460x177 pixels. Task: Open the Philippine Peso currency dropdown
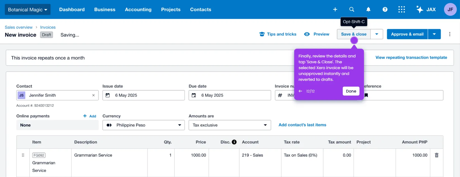pyautogui.click(x=143, y=125)
